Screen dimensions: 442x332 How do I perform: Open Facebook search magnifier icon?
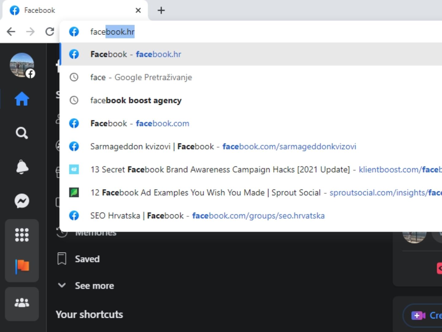coord(22,133)
